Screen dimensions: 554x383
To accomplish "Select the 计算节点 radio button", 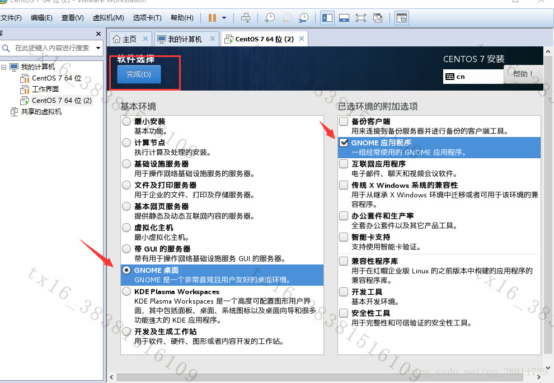I will tap(126, 143).
